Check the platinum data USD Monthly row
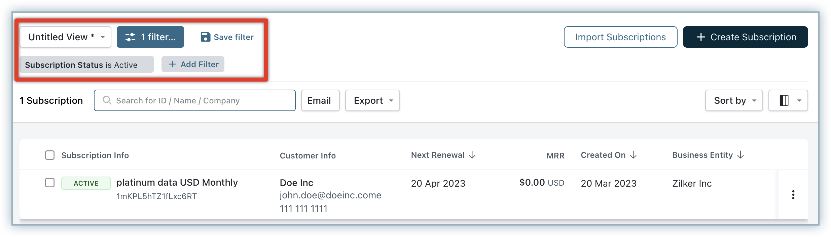Screen dimensions: 831x237 click(x=50, y=183)
